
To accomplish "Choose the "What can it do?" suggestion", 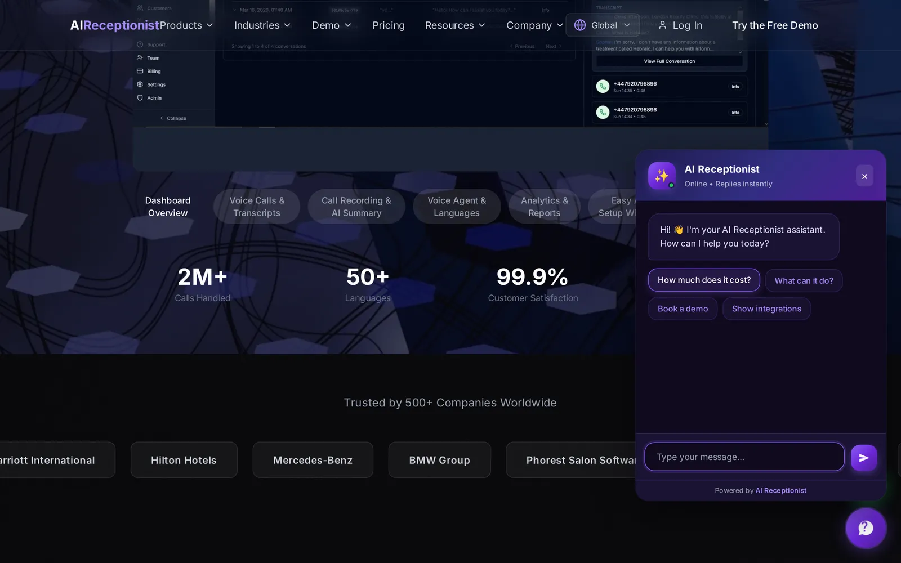I will 804,280.
